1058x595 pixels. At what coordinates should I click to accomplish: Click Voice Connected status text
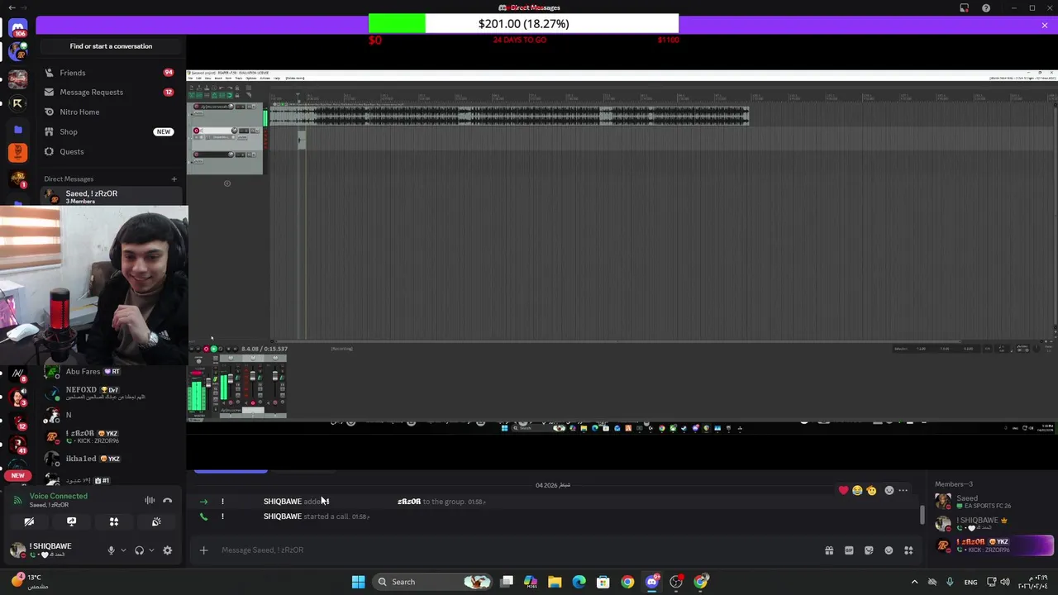coord(58,496)
